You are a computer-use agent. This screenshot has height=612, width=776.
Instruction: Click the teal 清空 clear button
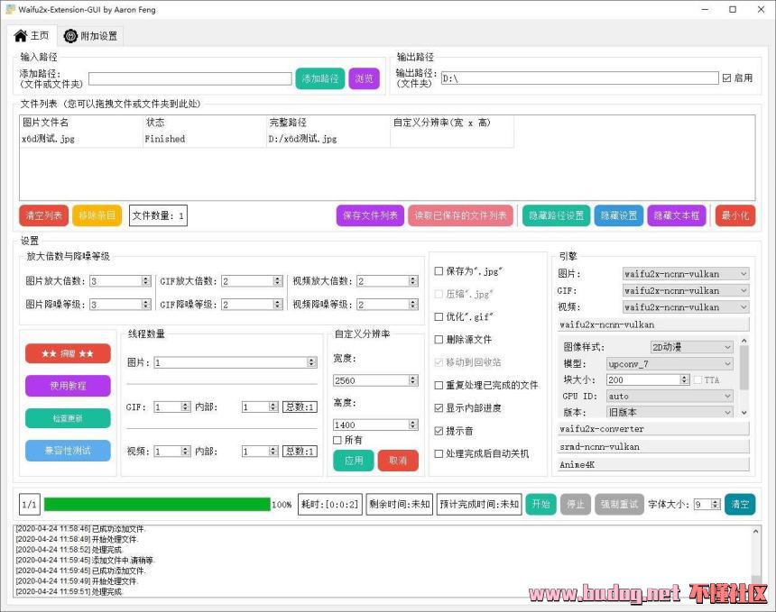(740, 504)
